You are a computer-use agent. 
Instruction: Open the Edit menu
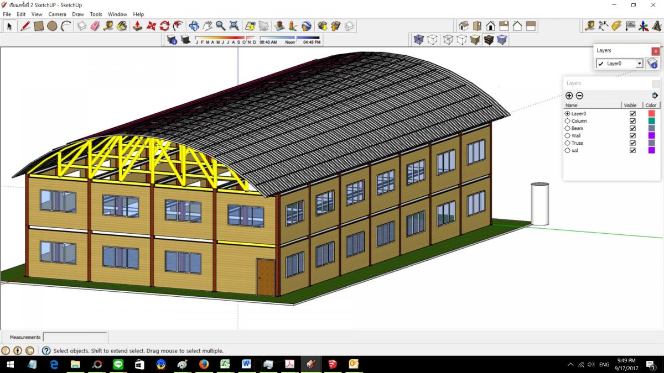click(x=21, y=14)
